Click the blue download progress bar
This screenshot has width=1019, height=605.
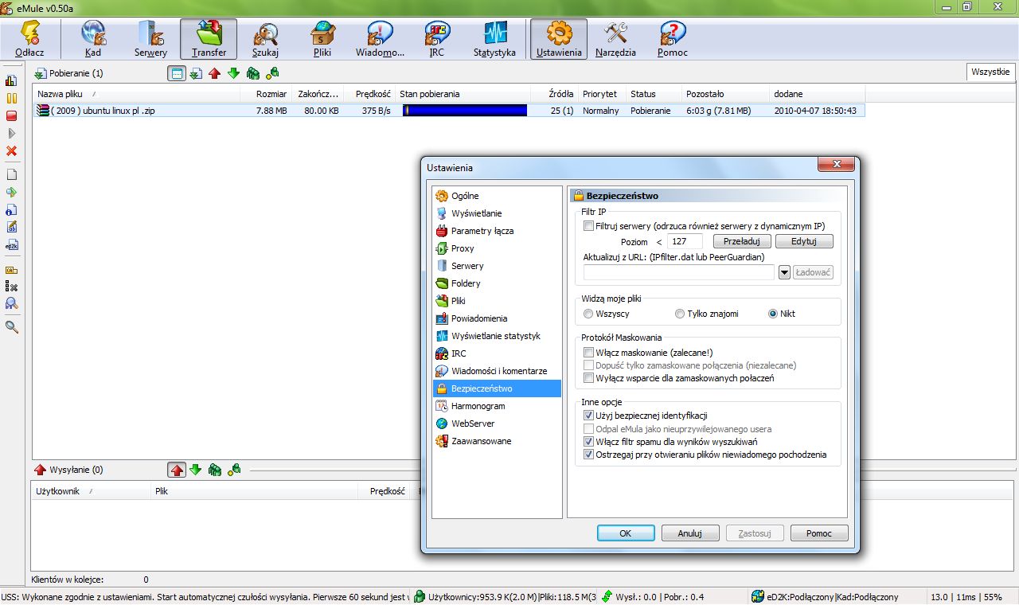[x=465, y=111]
